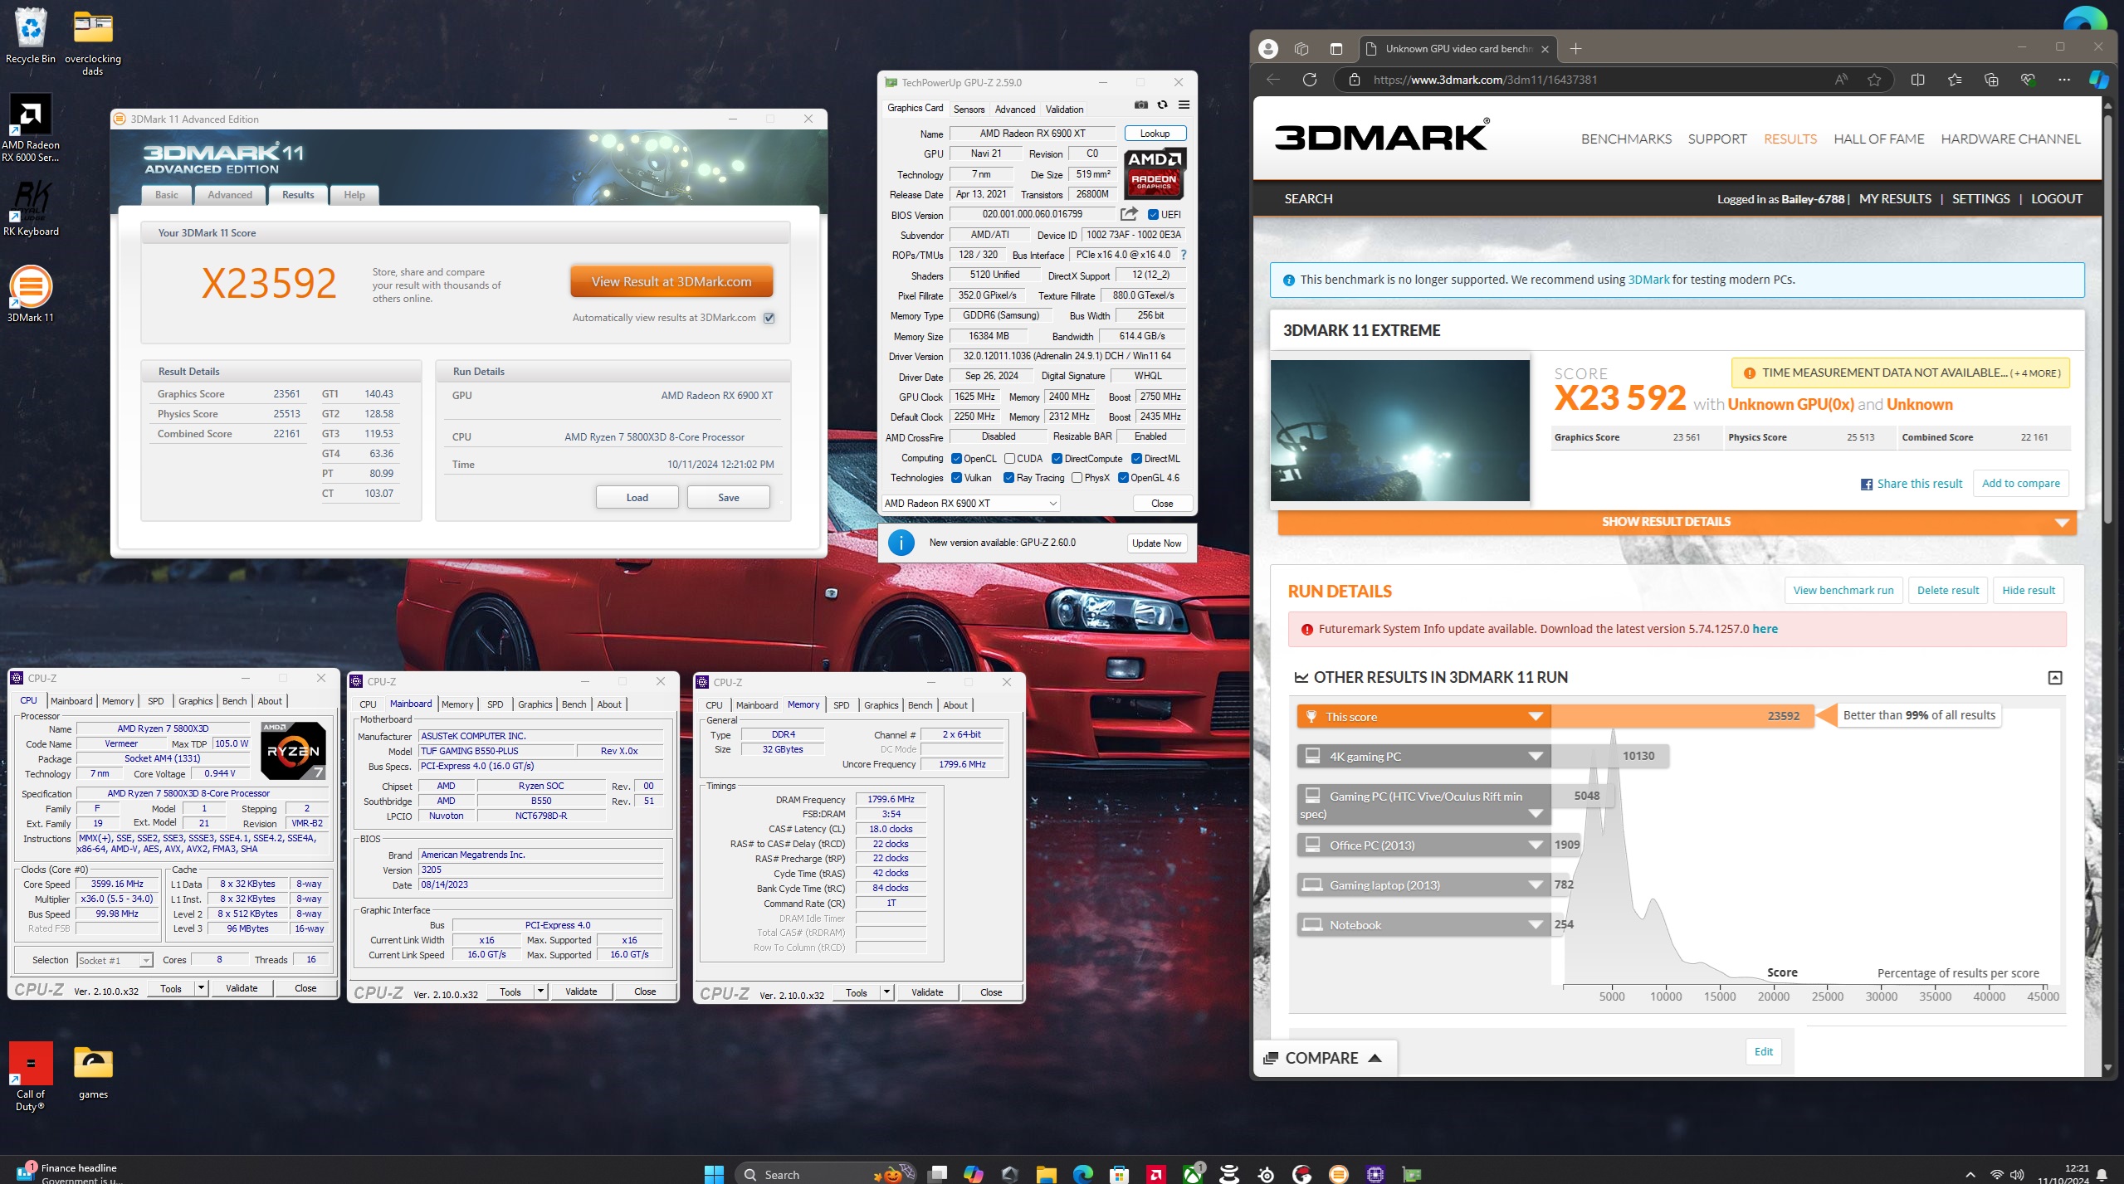This screenshot has height=1184, width=2124.
Task: Open games folder on desktop
Action: [x=93, y=1071]
